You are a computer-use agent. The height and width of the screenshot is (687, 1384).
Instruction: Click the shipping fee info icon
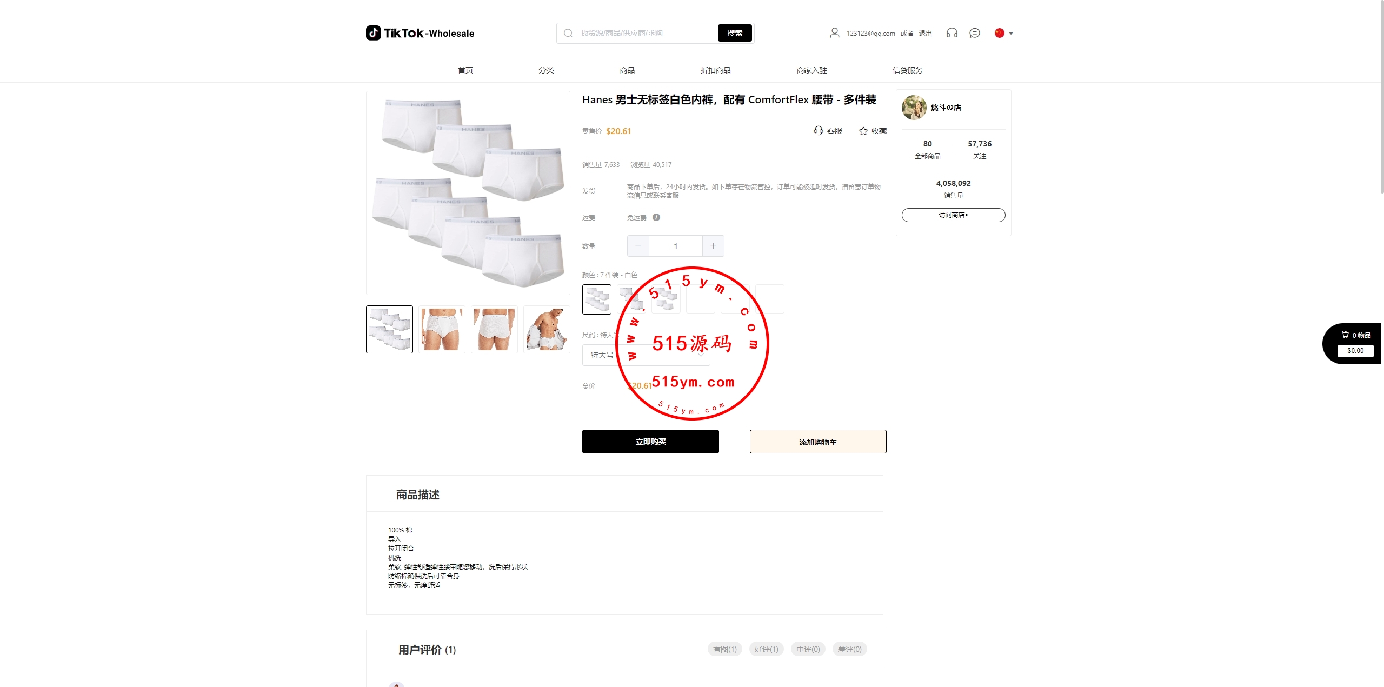656,217
